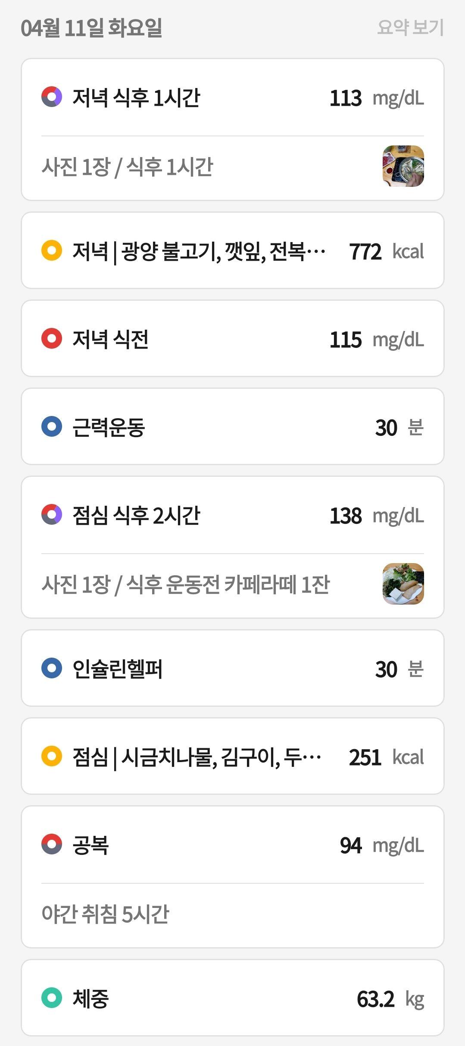Screen dimensions: 465x1046
Task: Open the 772 kcal dinner entry
Action: pos(233,250)
